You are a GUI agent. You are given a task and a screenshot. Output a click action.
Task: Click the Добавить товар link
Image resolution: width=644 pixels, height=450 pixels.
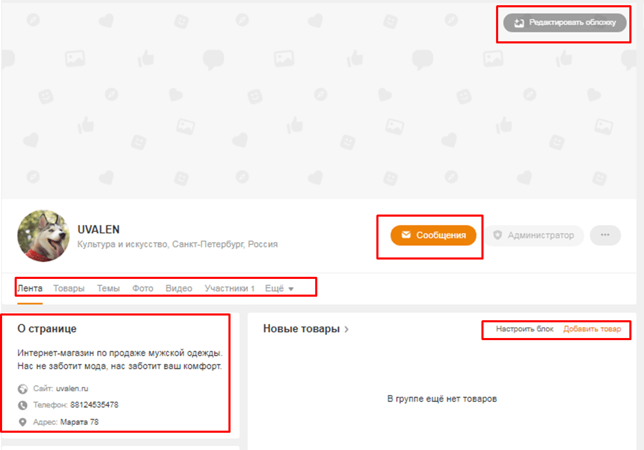tap(592, 329)
